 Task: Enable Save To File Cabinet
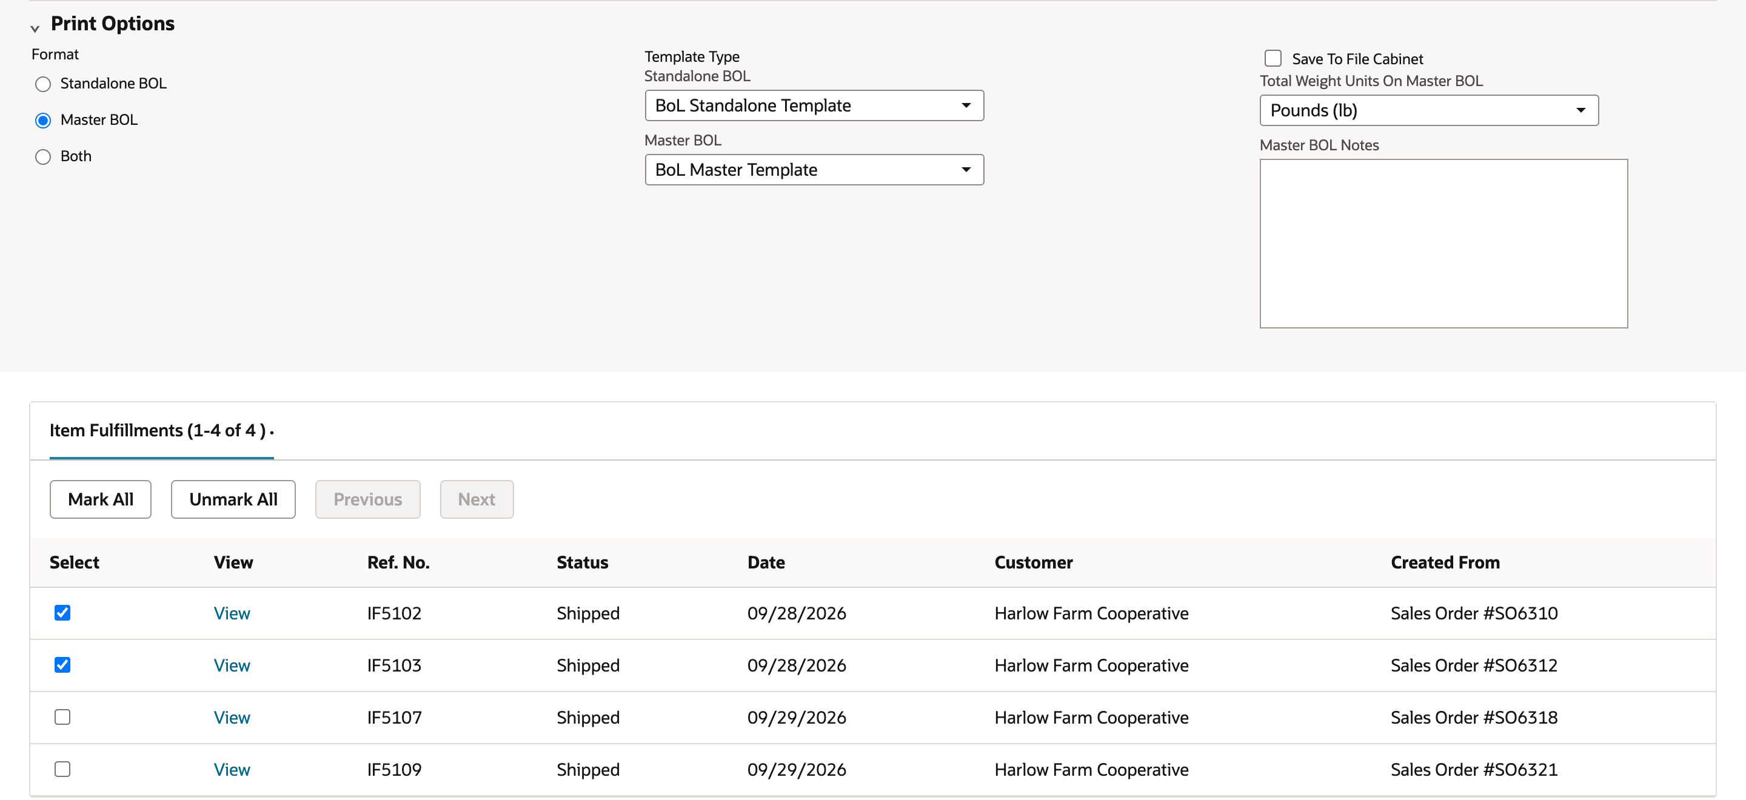1273,58
